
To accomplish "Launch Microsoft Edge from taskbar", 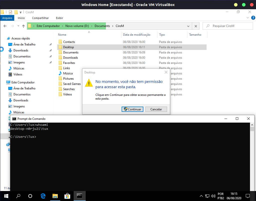I will pos(43,196).
